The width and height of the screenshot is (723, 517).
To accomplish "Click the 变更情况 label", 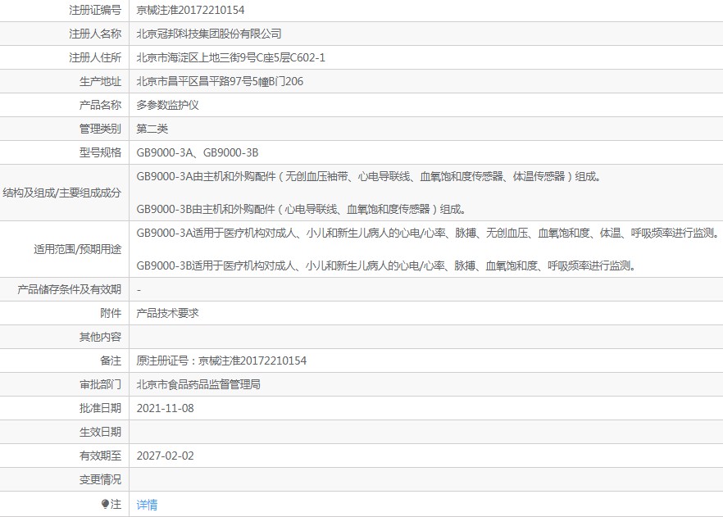I will (x=100, y=479).
